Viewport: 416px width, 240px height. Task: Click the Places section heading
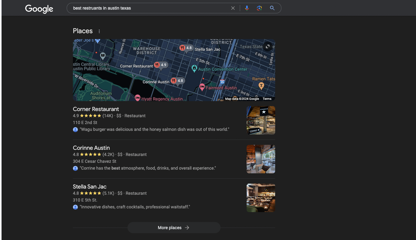[83, 31]
